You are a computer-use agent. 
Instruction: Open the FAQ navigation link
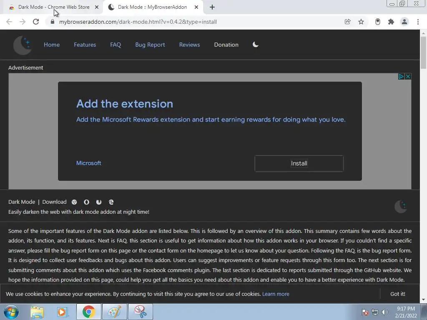click(116, 45)
